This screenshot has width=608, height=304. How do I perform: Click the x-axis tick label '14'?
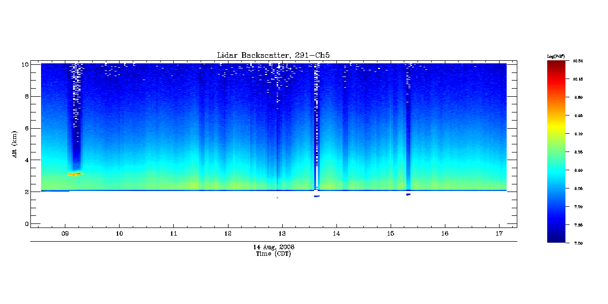click(336, 234)
